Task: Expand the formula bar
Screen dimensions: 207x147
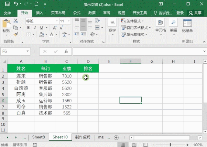Action: [204, 51]
